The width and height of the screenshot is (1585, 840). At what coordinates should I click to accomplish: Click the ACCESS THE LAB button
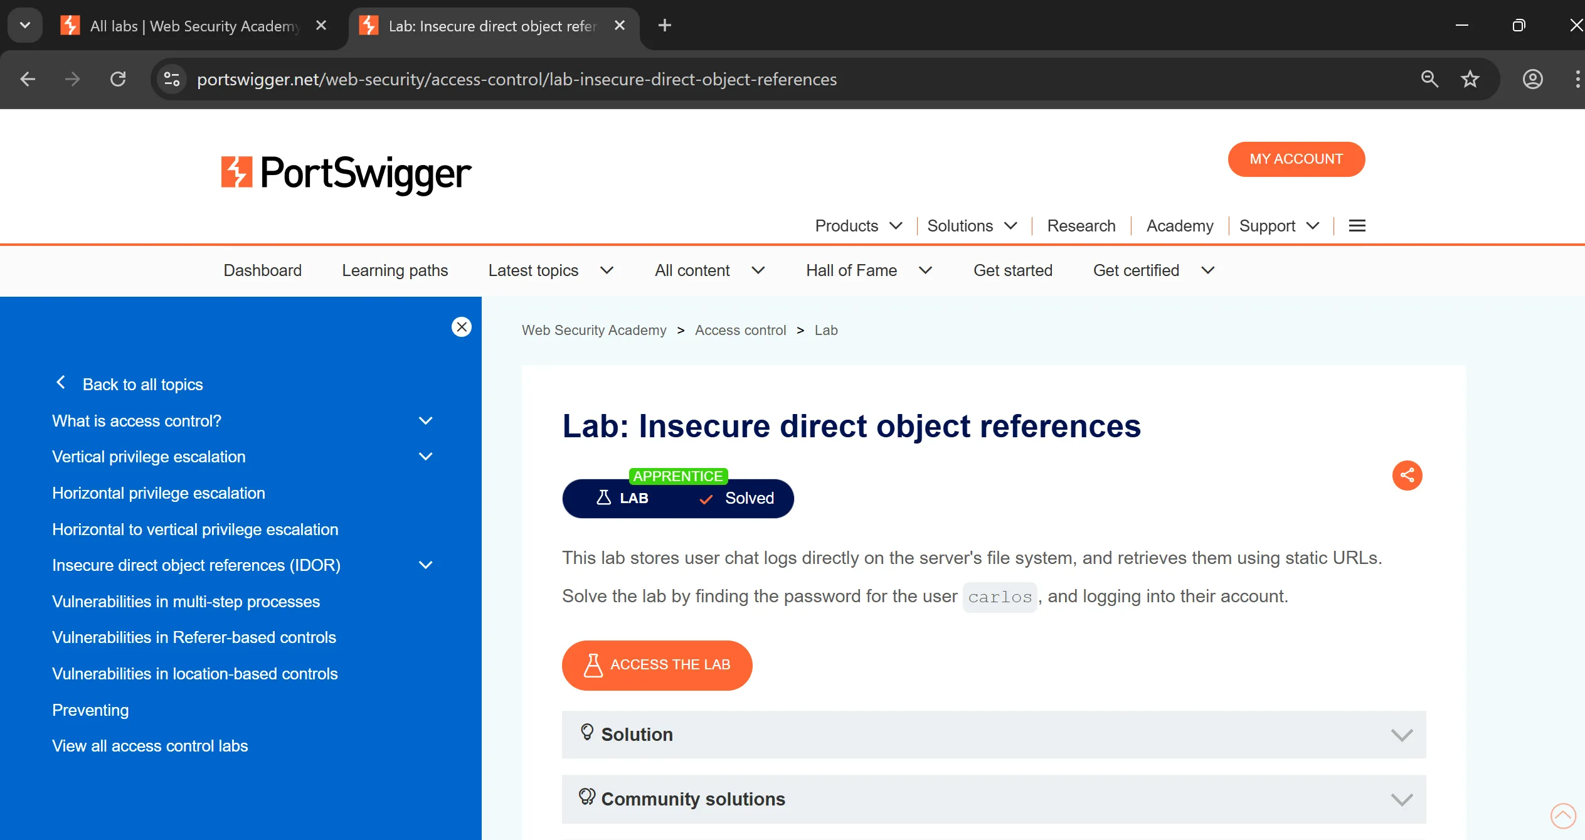click(x=657, y=665)
